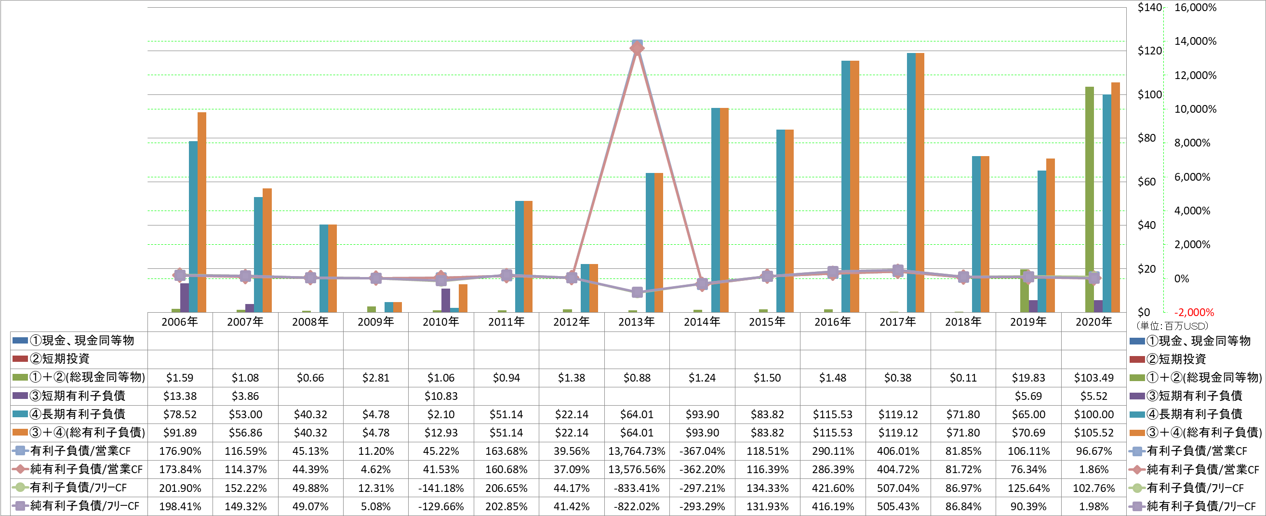Click the cell showing $19.83
This screenshot has height=516, width=1266.
(x=1028, y=377)
